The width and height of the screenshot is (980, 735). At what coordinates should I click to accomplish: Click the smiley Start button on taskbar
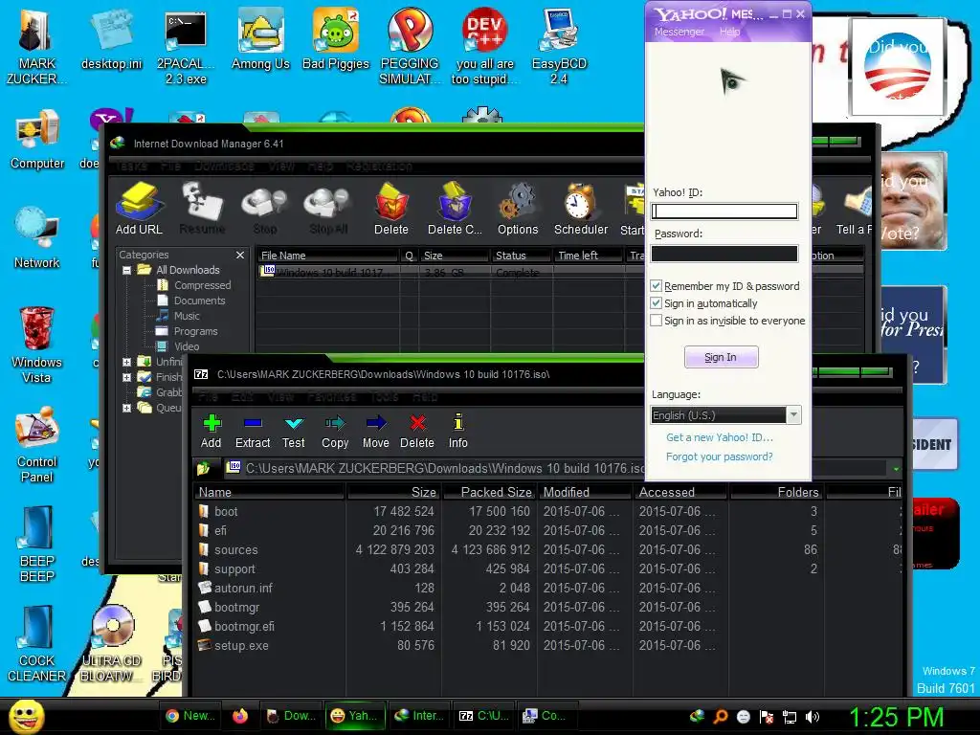tap(26, 716)
